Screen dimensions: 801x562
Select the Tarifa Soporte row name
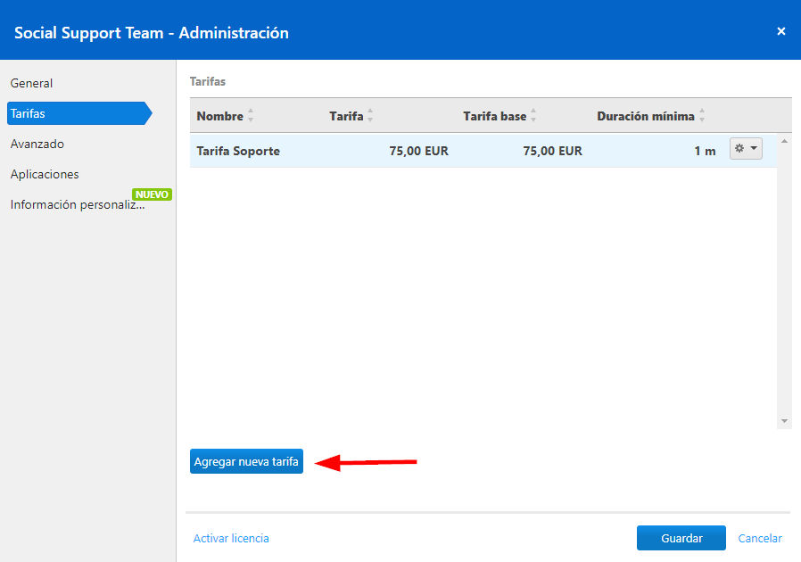(x=238, y=151)
